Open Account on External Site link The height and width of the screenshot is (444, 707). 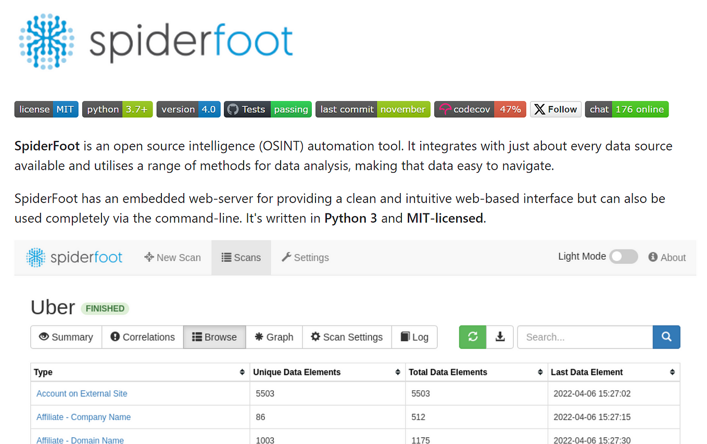[82, 394]
